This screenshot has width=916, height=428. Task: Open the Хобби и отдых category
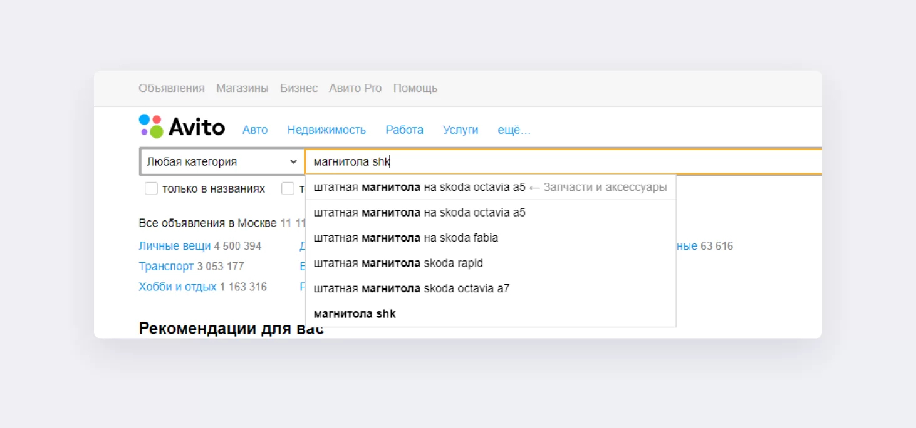tap(177, 287)
